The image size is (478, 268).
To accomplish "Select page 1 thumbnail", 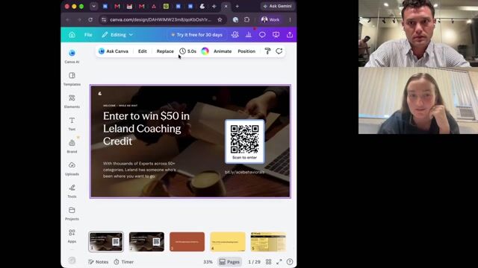I will tap(106, 241).
